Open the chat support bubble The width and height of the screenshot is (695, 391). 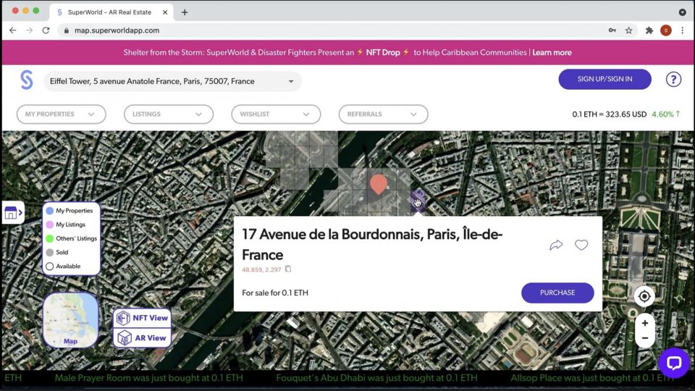point(674,363)
